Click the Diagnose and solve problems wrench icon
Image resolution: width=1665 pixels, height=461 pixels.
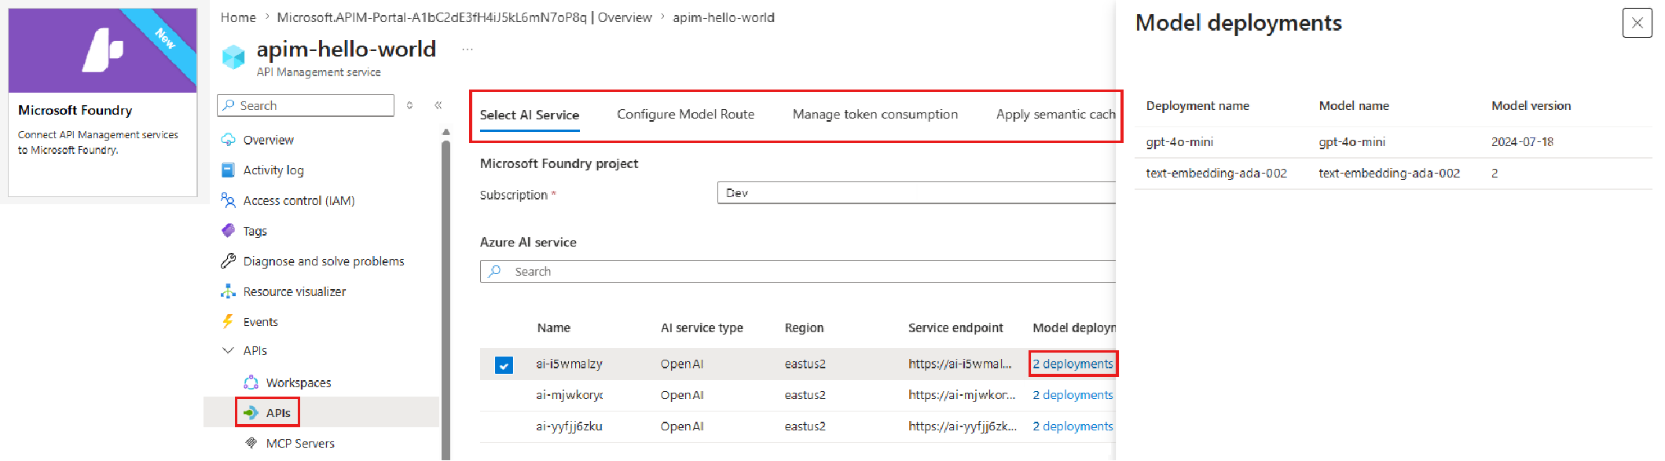click(x=229, y=261)
